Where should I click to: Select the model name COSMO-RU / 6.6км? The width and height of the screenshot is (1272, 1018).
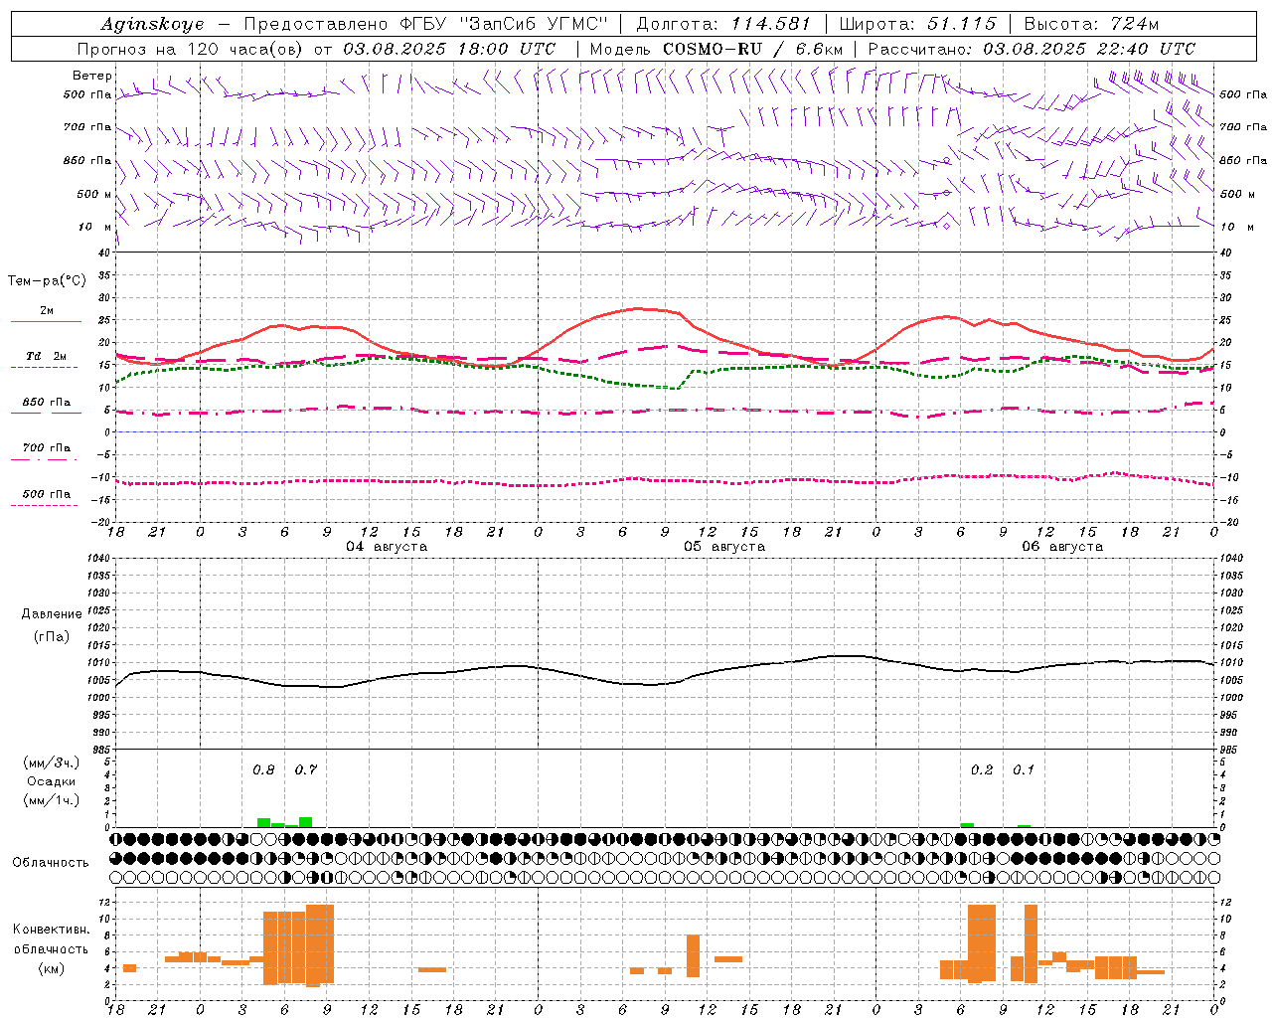point(752,49)
